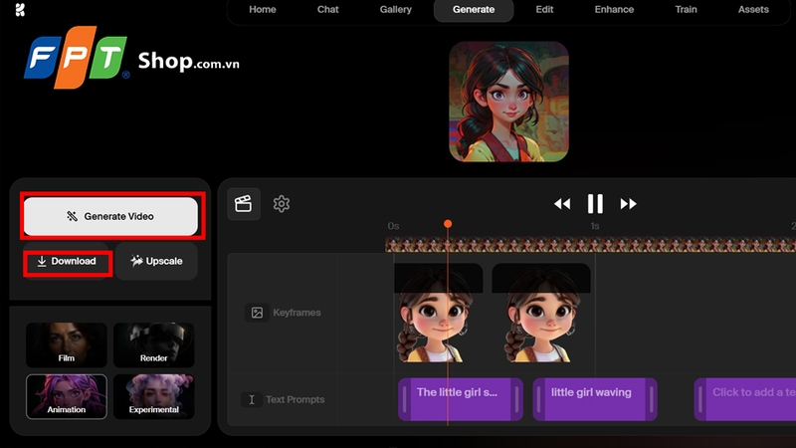
Task: Rewind the video playback
Action: (562, 204)
